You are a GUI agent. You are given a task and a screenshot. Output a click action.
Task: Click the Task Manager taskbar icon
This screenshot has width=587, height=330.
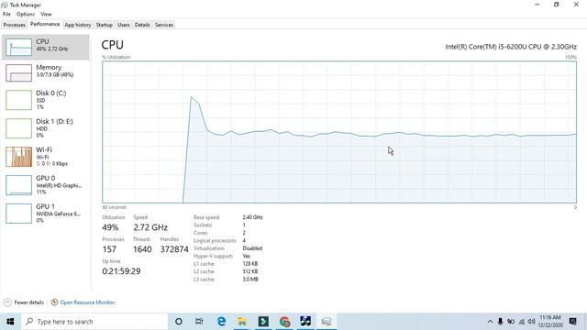327,322
